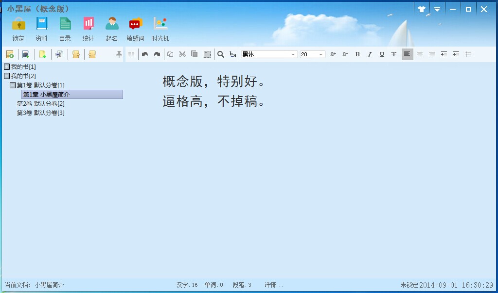498x293 pixels.
Task: Open the 资料 reference book icon
Action: pyautogui.click(x=42, y=29)
